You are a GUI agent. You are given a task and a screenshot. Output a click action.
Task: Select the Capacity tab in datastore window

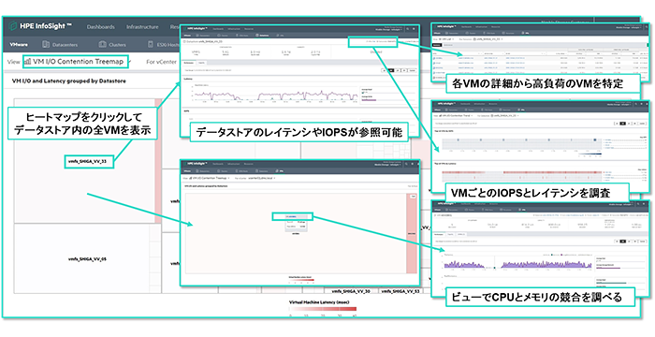pos(202,63)
